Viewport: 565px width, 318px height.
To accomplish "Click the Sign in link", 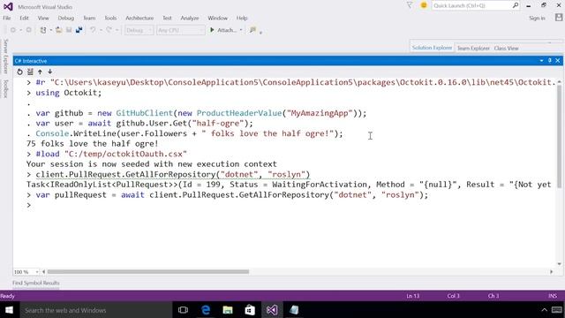I will tap(537, 18).
